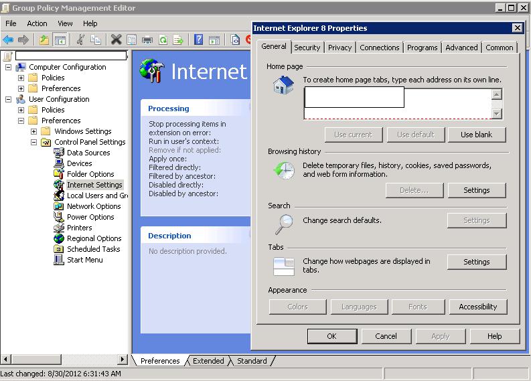Select Folder Options in the tree
Viewport: 531px width, 381px height.
click(x=90, y=174)
